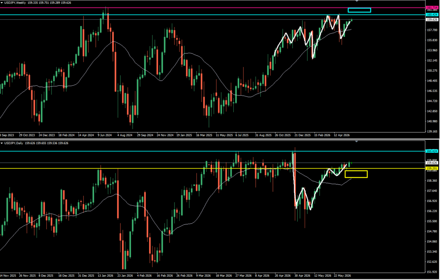Select the cyan rectangle object on Weekly chart

point(359,10)
